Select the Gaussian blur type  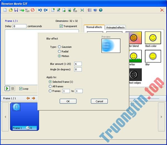click(x=60, y=47)
